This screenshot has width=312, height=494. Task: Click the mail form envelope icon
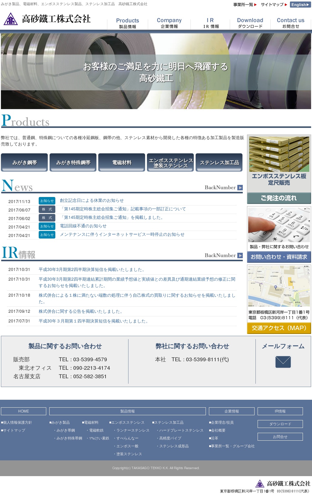(x=283, y=362)
